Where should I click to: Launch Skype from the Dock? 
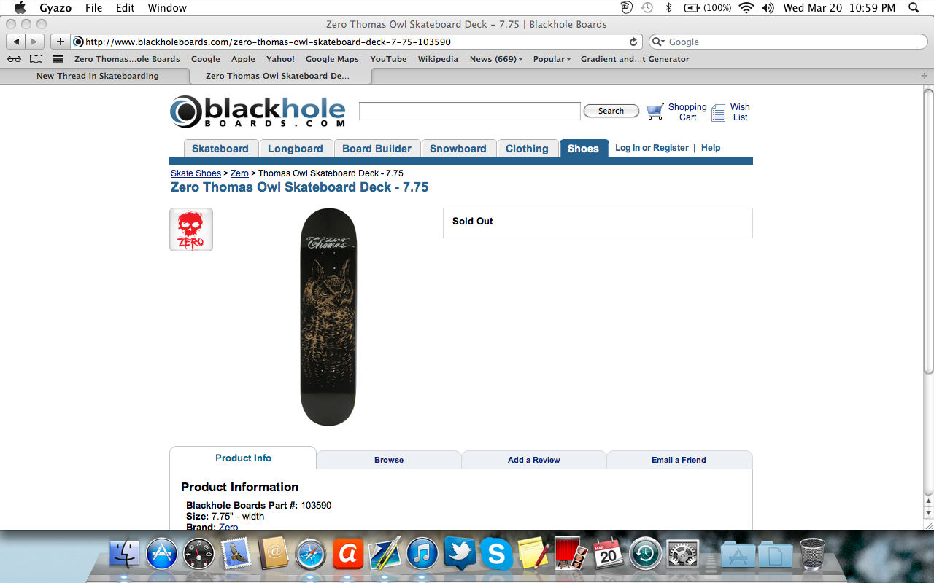[x=496, y=554]
